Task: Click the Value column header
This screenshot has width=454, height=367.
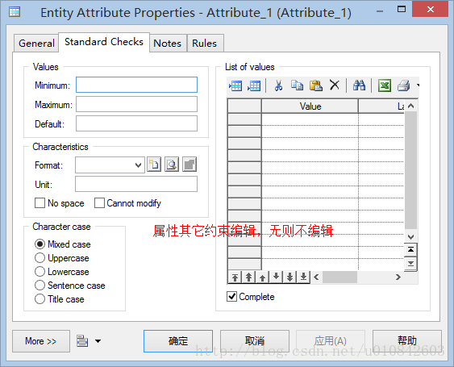Action: tap(310, 106)
